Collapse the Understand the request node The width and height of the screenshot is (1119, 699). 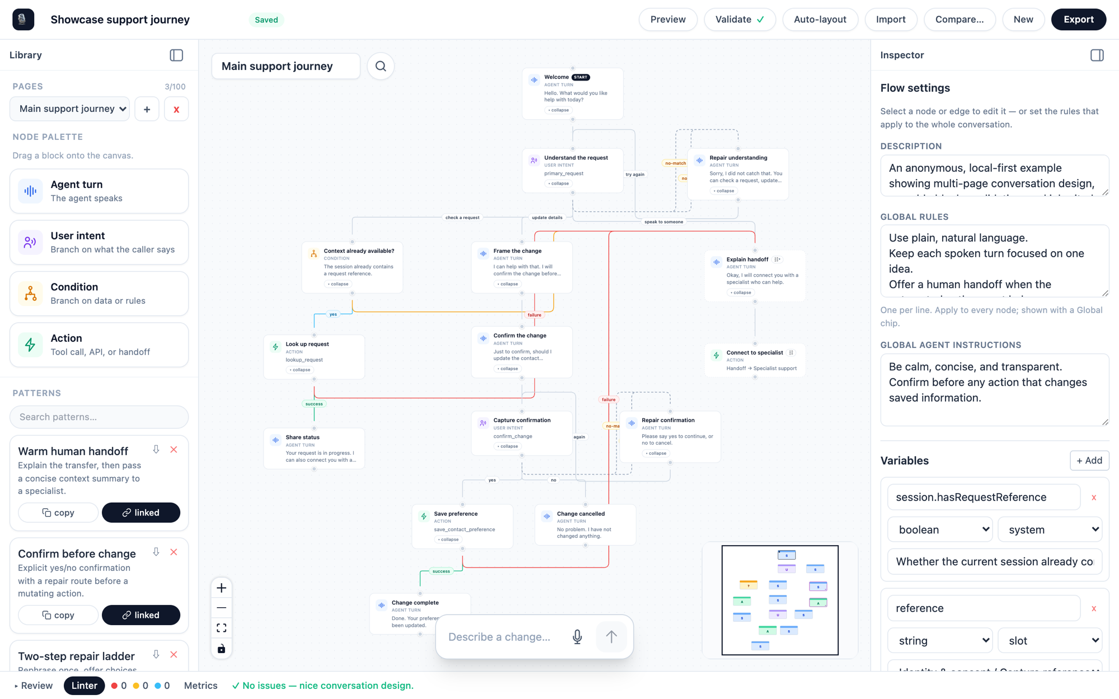click(x=558, y=183)
